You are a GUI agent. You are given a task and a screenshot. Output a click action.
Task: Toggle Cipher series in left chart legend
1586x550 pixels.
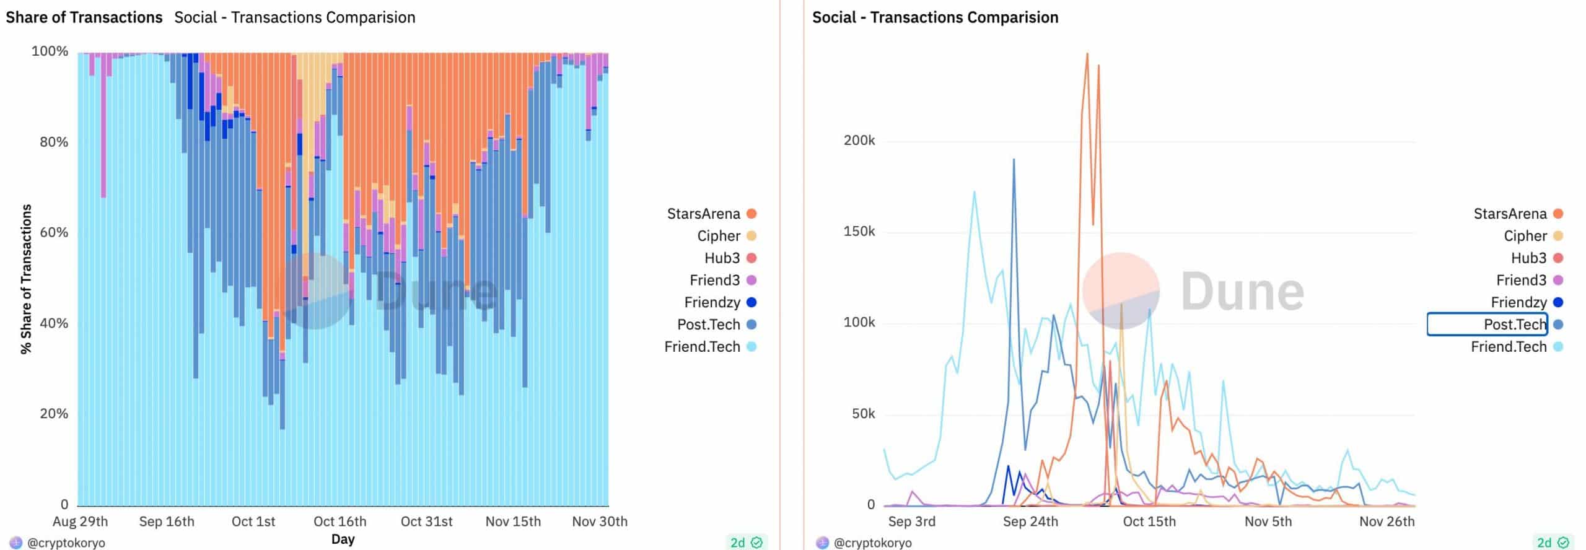click(x=727, y=236)
